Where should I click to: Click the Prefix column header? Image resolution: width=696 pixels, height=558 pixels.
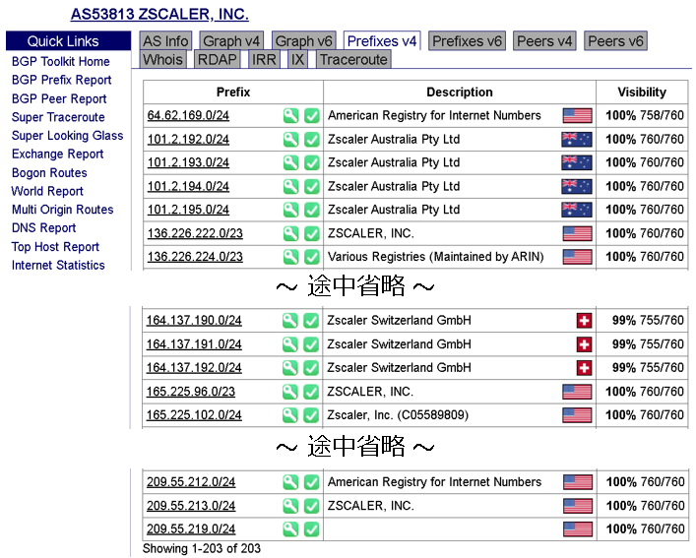[233, 93]
